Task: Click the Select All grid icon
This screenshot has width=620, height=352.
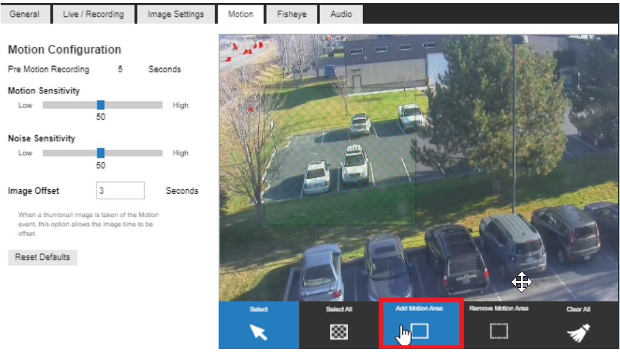Action: click(x=339, y=332)
